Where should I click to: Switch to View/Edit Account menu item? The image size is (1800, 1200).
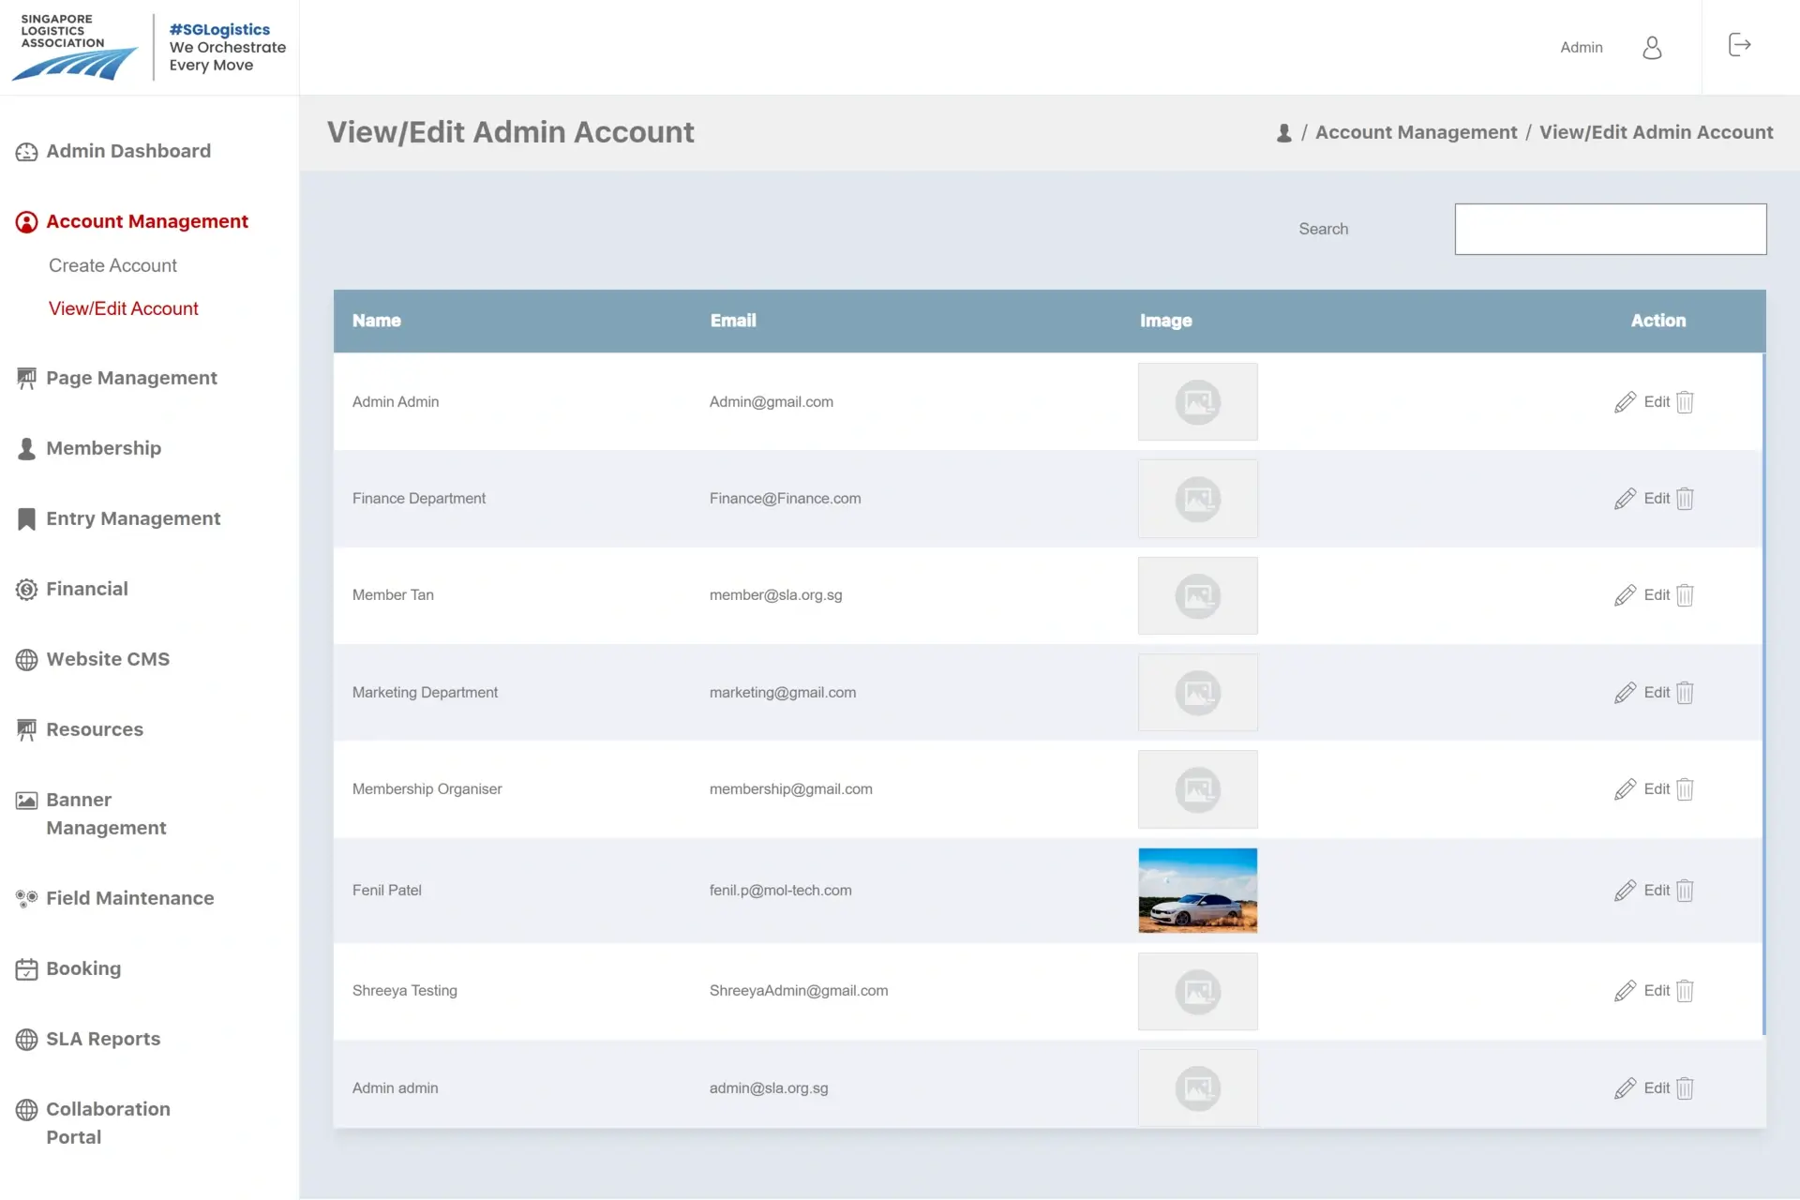pyautogui.click(x=124, y=307)
